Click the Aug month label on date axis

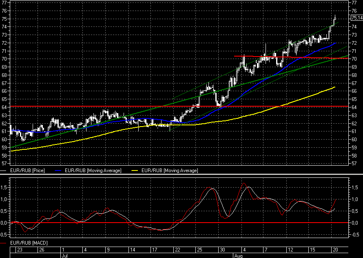coord(237,256)
